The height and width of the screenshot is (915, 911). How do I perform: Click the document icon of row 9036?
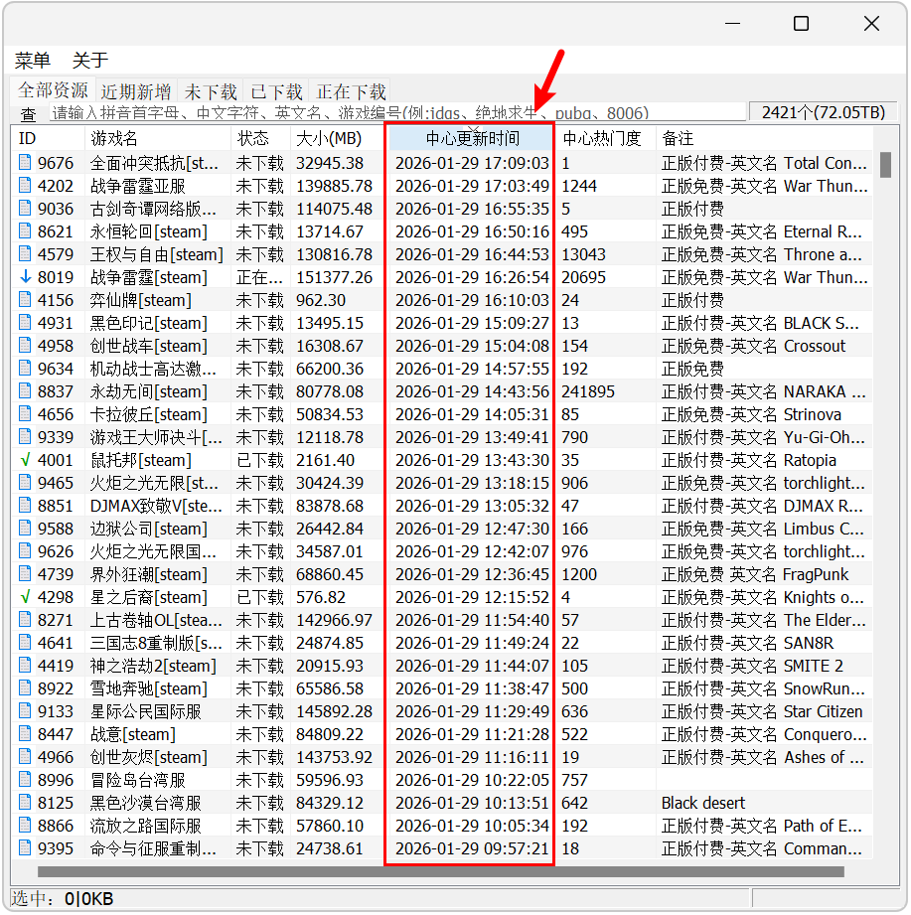[x=25, y=208]
